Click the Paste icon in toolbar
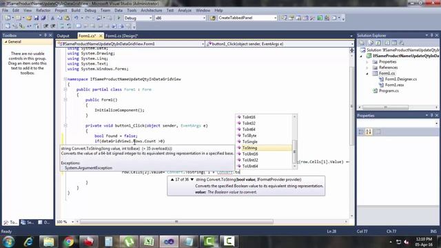This screenshot has height=248, width=441. [67, 18]
